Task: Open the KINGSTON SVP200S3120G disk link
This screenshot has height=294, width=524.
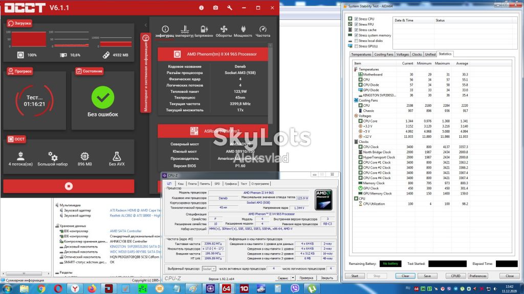Action: [x=135, y=247]
